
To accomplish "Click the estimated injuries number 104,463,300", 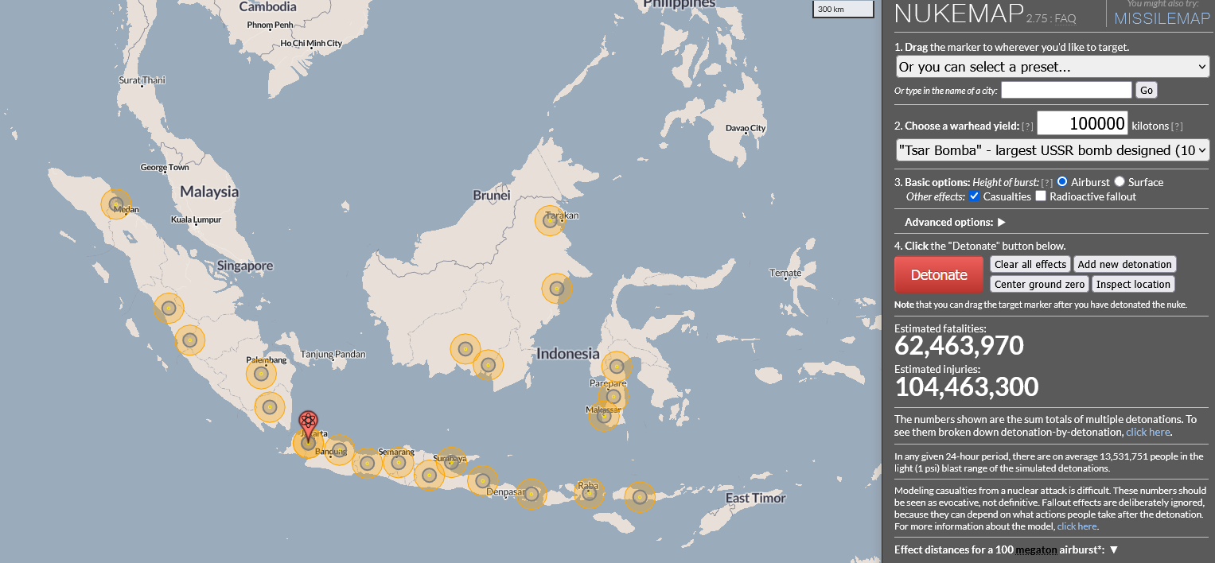I will (967, 387).
